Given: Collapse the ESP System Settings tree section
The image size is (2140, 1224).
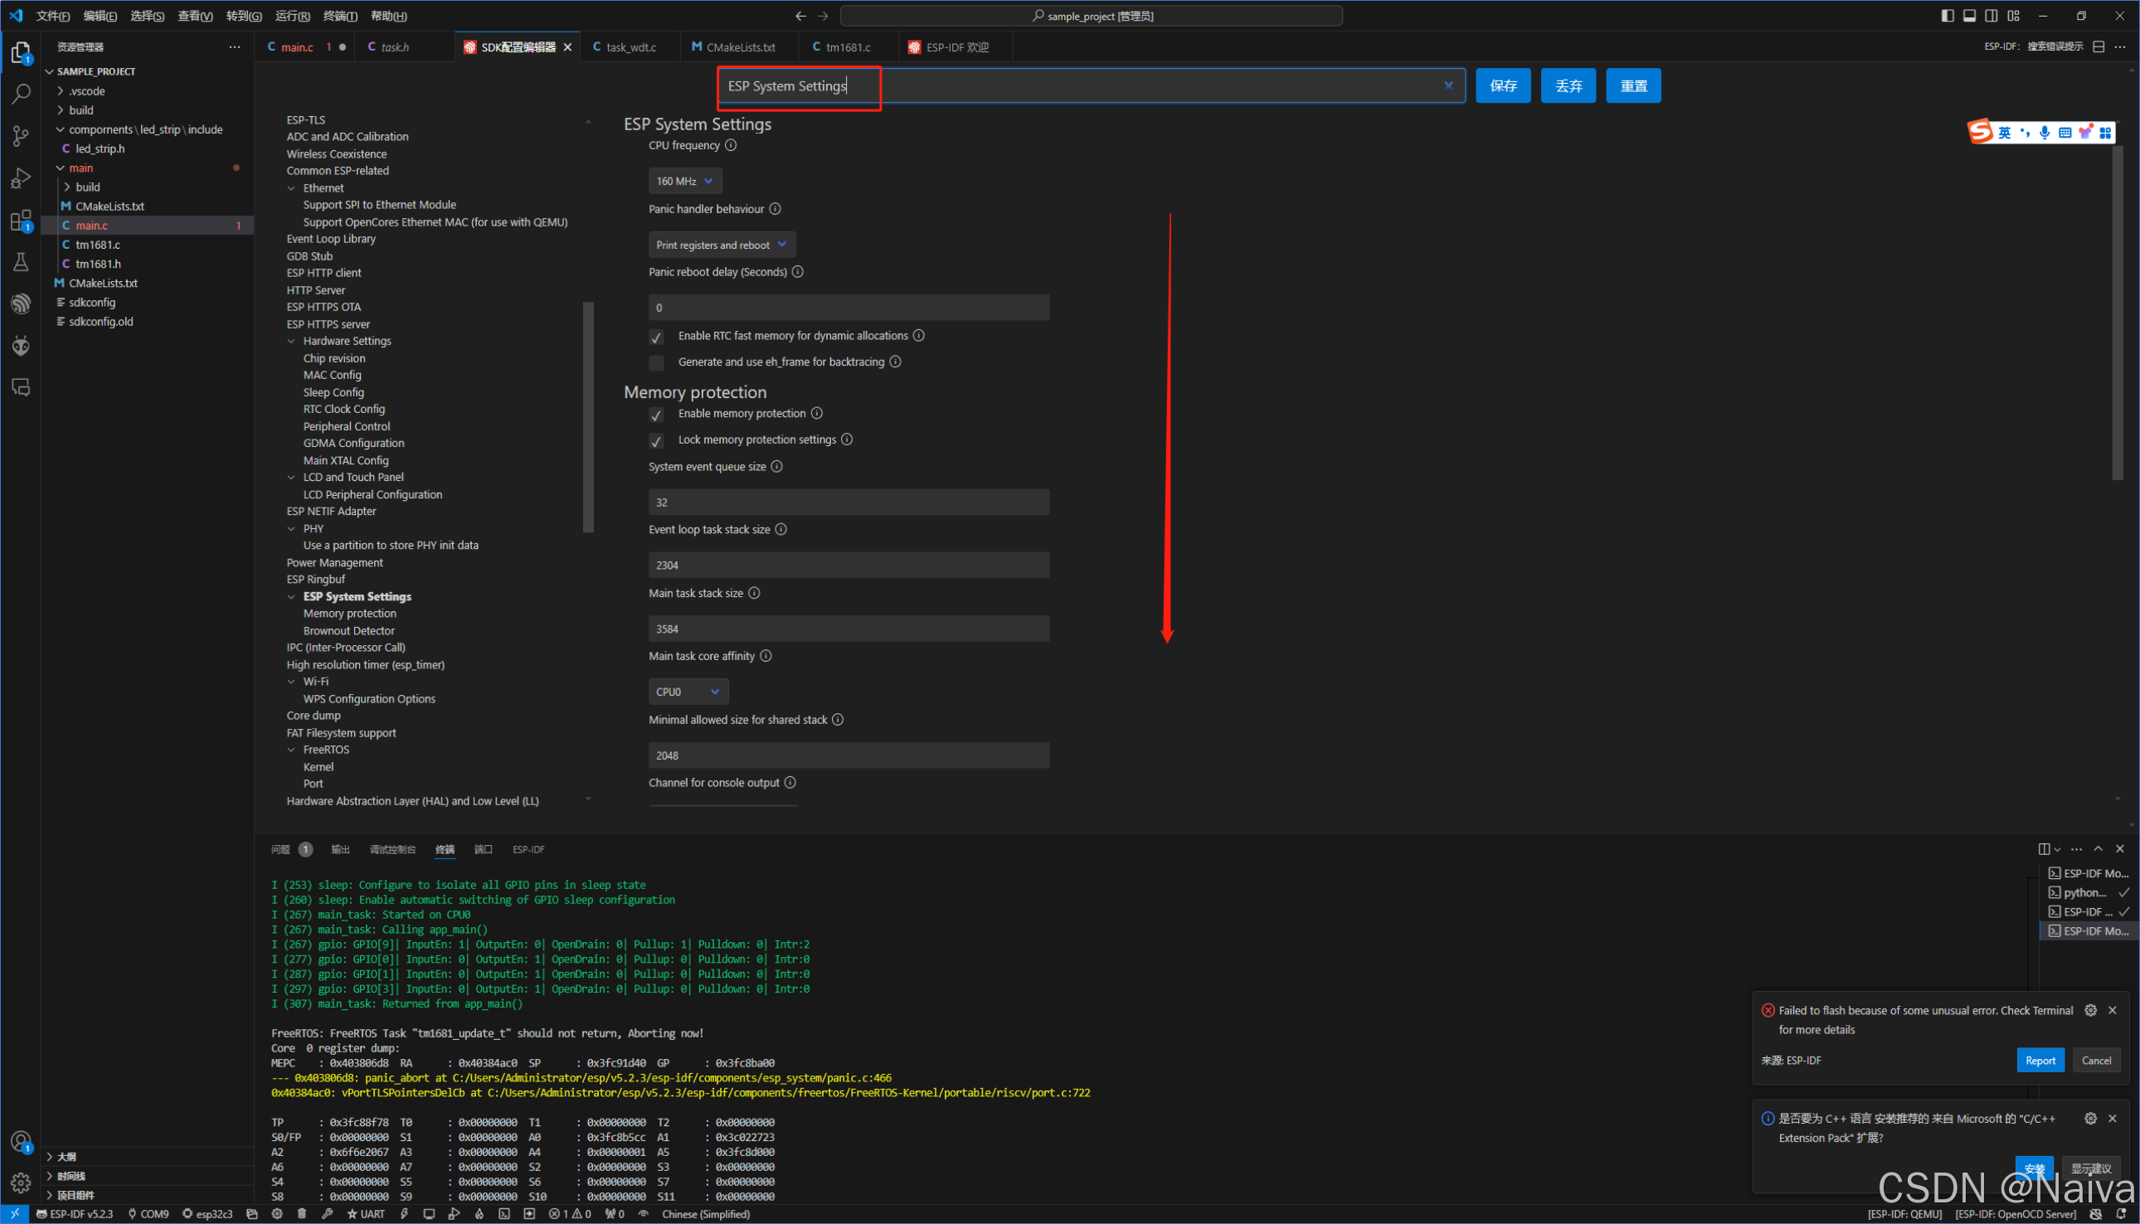Looking at the screenshot, I should coord(292,596).
